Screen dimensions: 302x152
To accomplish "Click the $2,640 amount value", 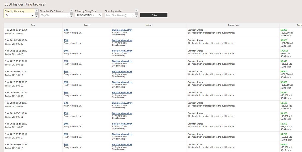I will click(x=284, y=61).
